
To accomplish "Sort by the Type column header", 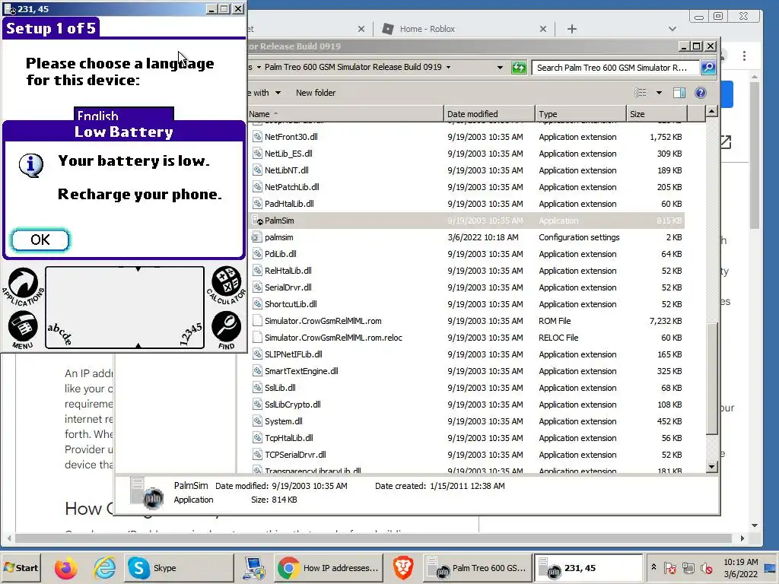I will coord(580,114).
